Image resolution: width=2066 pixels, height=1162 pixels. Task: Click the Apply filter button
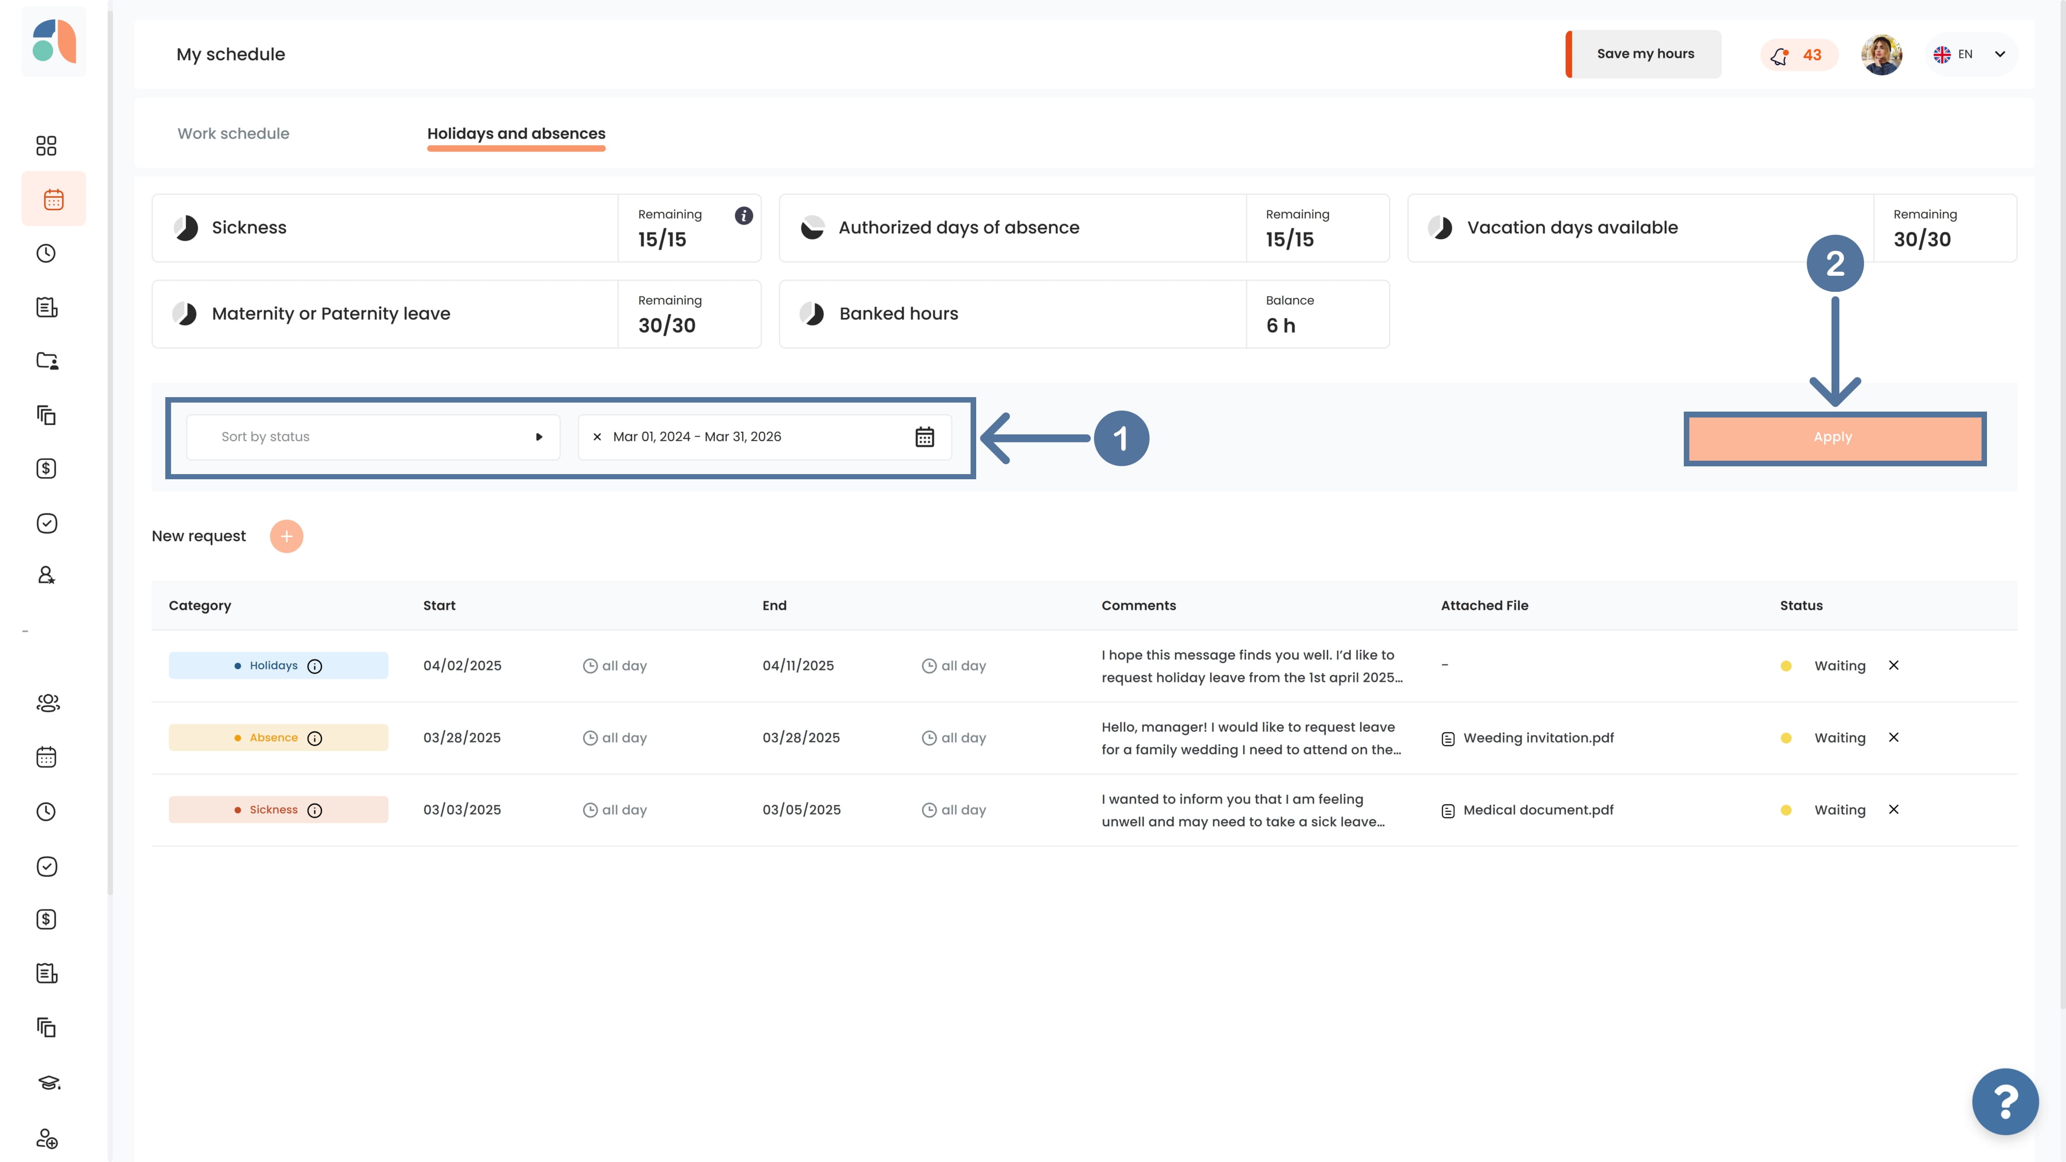(1834, 438)
